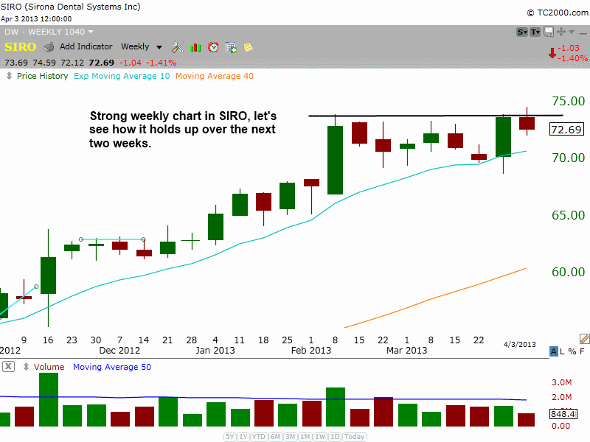Screen dimensions: 590x442
Task: Select the 5Y time range button
Action: pyautogui.click(x=230, y=437)
